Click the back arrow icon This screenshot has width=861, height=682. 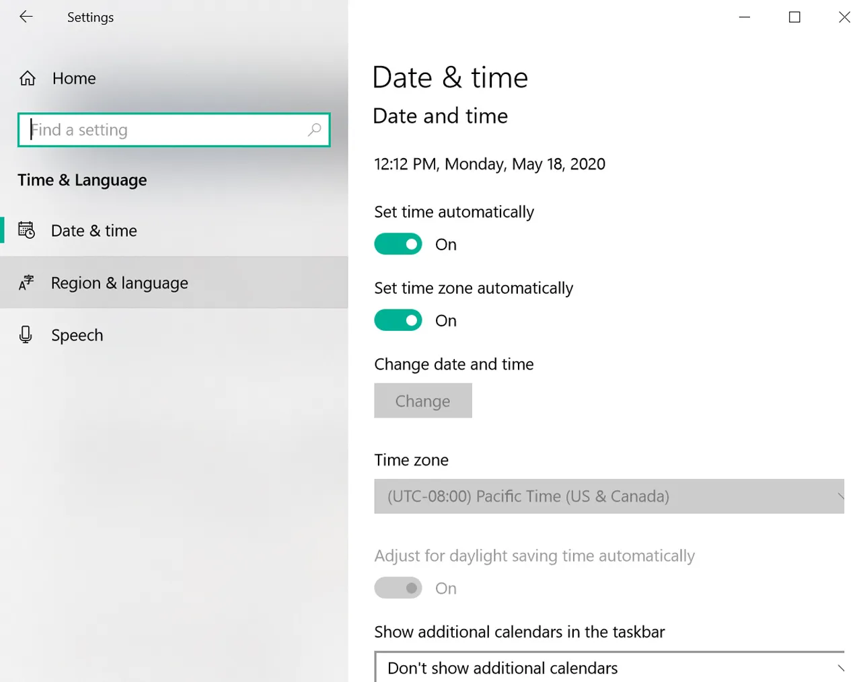(26, 17)
